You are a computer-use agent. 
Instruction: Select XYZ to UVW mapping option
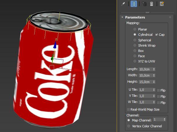pos(135,61)
